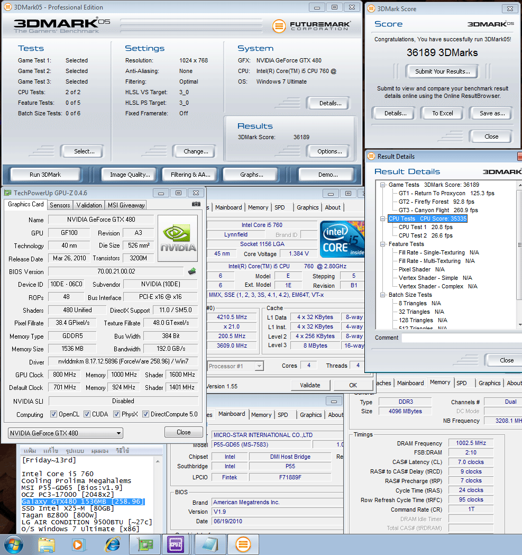Click the Result Details tree scrollbar
Image resolution: width=522 pixels, height=555 pixels.
tap(519, 254)
